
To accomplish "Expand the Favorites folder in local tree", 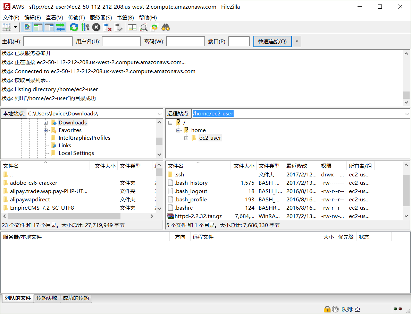I will point(45,130).
